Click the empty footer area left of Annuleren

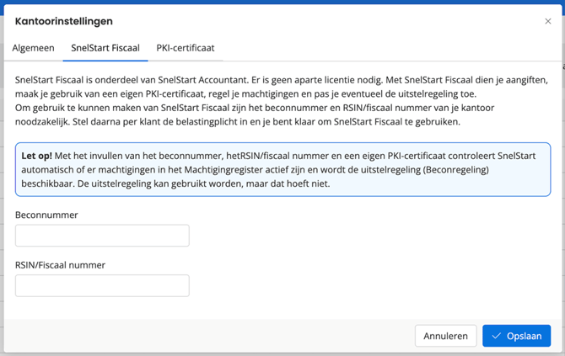[x=211, y=336]
